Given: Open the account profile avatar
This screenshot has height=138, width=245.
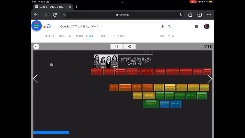Looking at the screenshot, I should (x=206, y=26).
